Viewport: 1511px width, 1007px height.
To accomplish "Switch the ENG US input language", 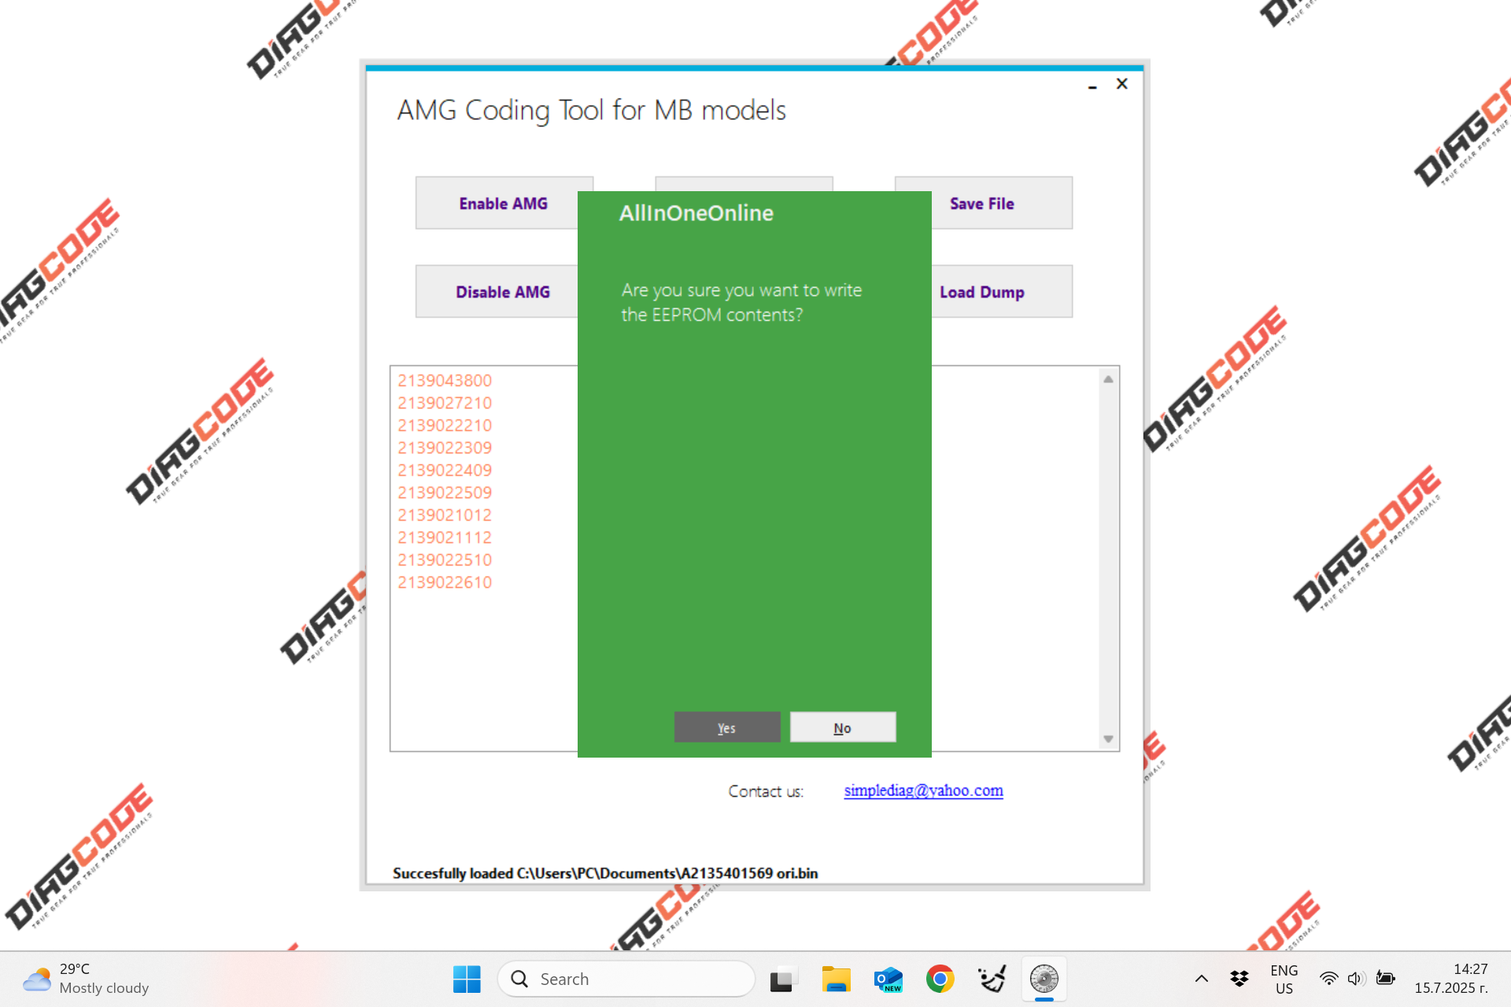I will coord(1284,979).
